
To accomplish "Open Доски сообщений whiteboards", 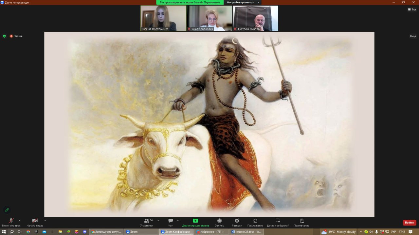I will pos(278,221).
